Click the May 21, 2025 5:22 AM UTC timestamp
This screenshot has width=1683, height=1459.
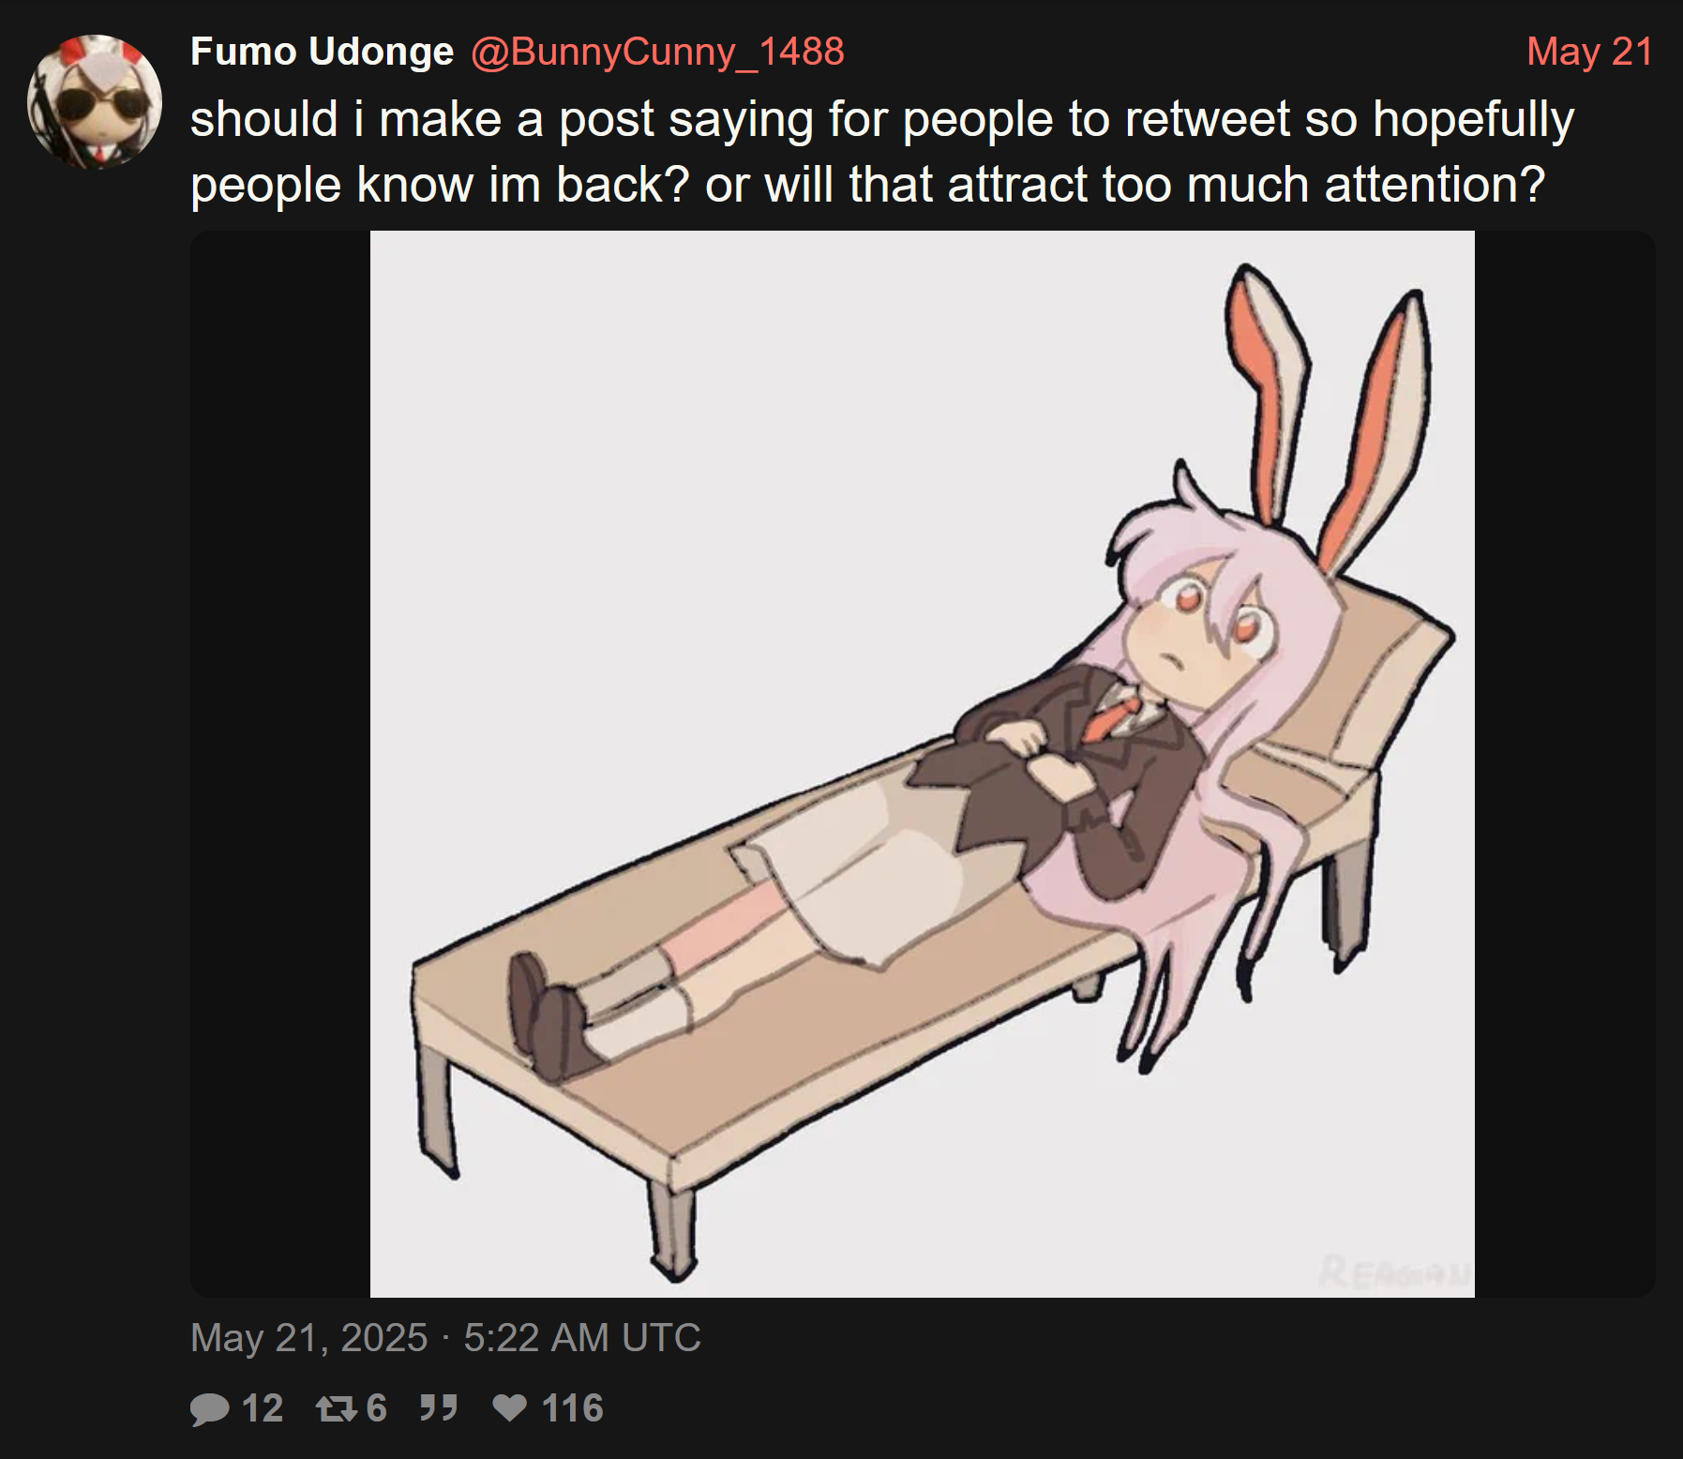pyautogui.click(x=445, y=1337)
